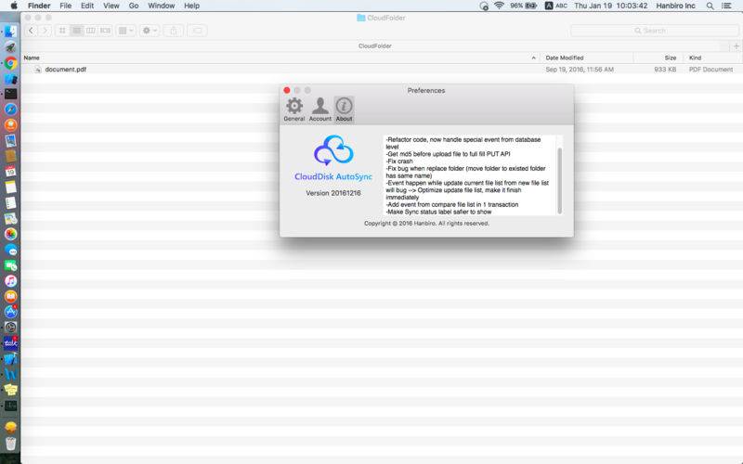Click the Hanbiro copyright notice text
The image size is (743, 464).
tap(426, 223)
